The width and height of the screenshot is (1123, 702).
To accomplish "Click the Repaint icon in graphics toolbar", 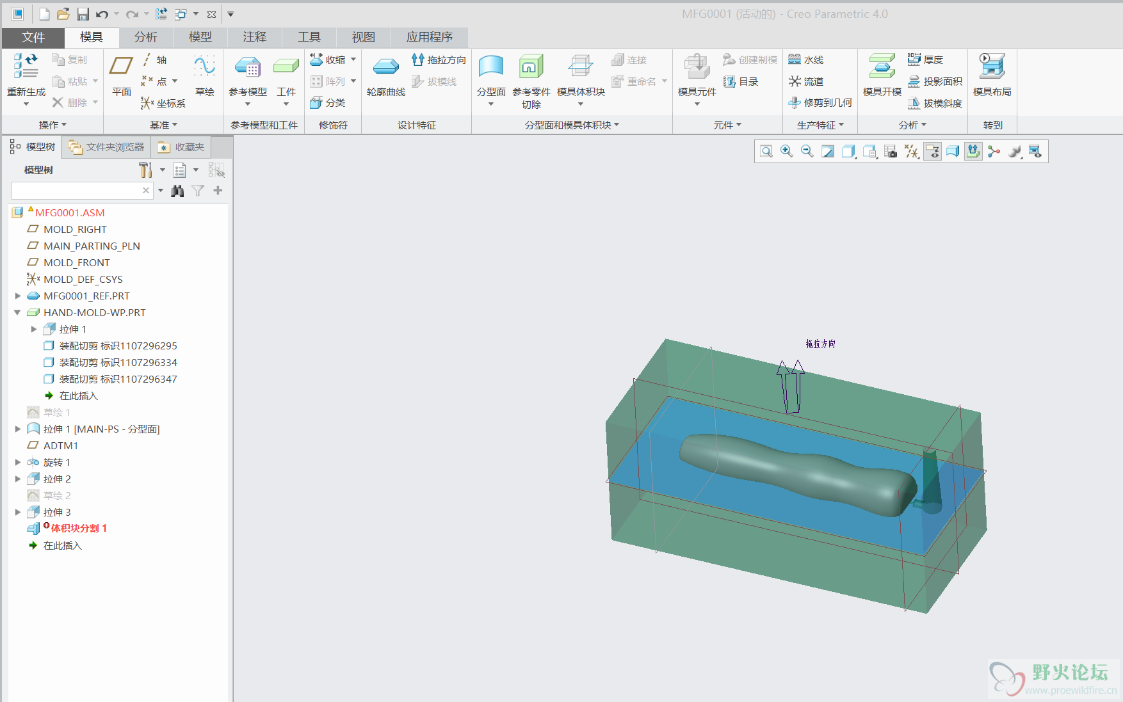I will tap(828, 152).
